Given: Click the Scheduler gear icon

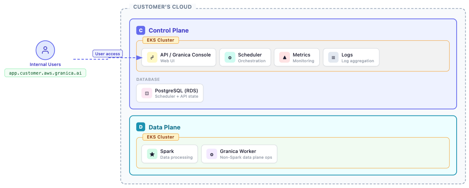Looking at the screenshot, I should point(230,57).
